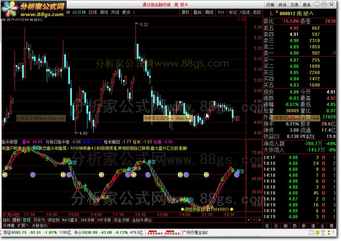Image resolution: width=341 pixels, height=241 pixels.
Task: Add stock with +自选 button
Action: [245, 13]
